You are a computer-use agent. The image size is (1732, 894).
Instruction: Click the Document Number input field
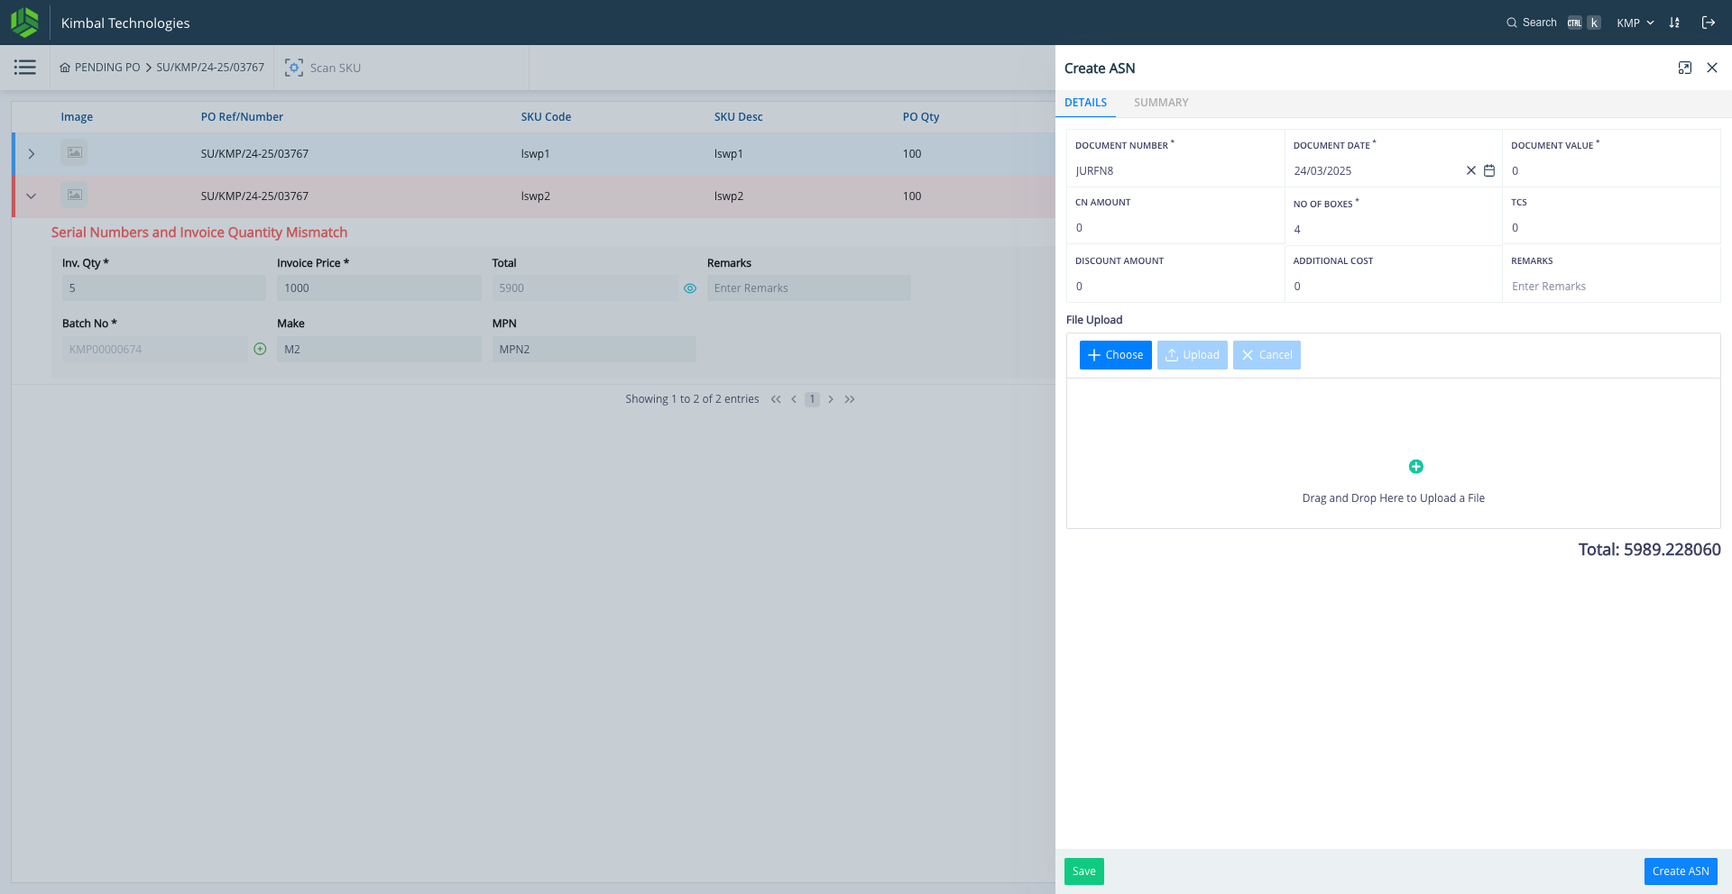[x=1173, y=171]
